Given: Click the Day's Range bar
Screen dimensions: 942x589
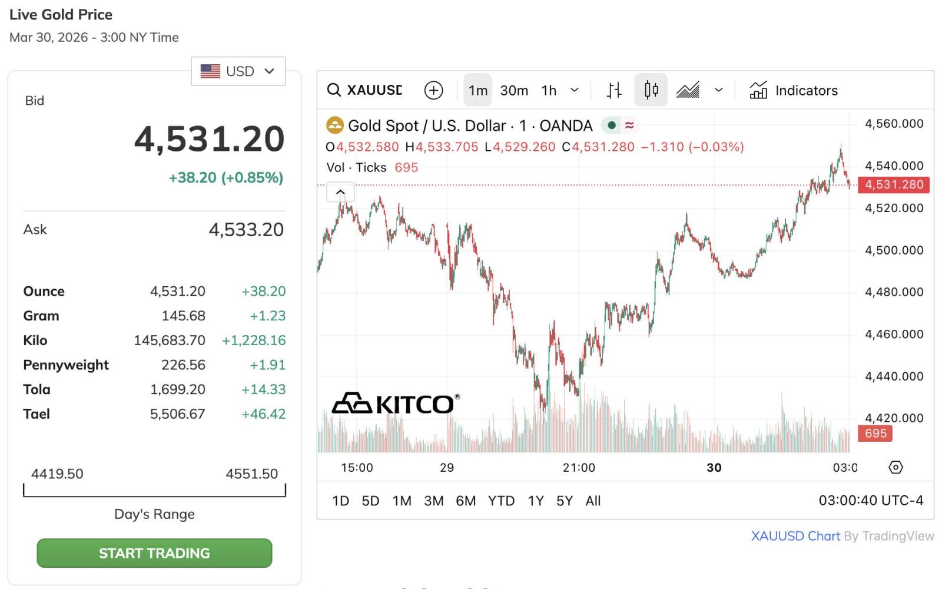Looking at the screenshot, I should pos(154,491).
